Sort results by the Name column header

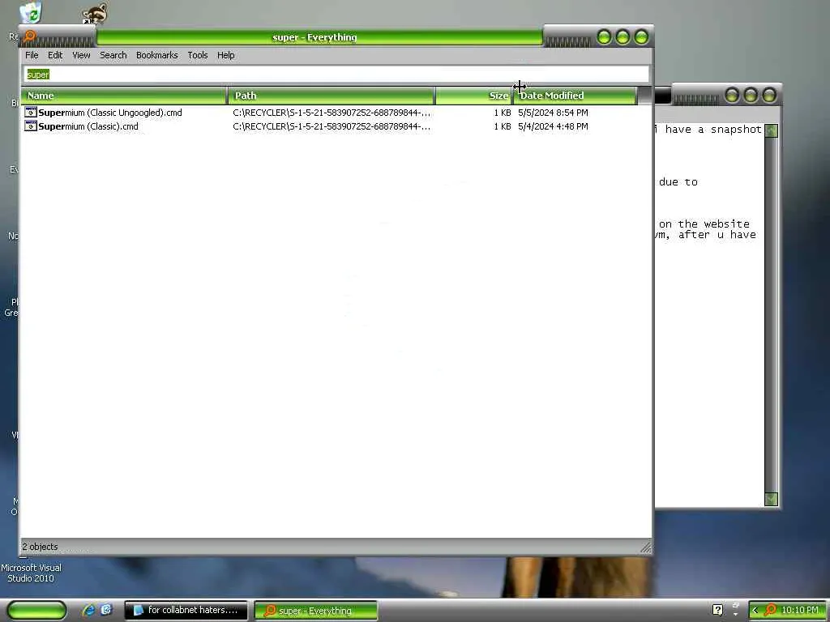[124, 96]
